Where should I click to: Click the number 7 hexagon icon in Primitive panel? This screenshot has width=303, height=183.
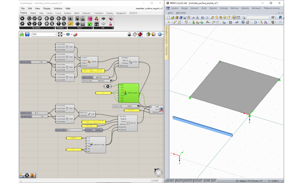pos(58,24)
